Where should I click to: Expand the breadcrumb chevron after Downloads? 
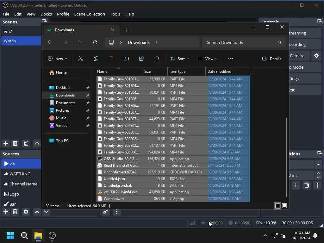[x=156, y=42]
